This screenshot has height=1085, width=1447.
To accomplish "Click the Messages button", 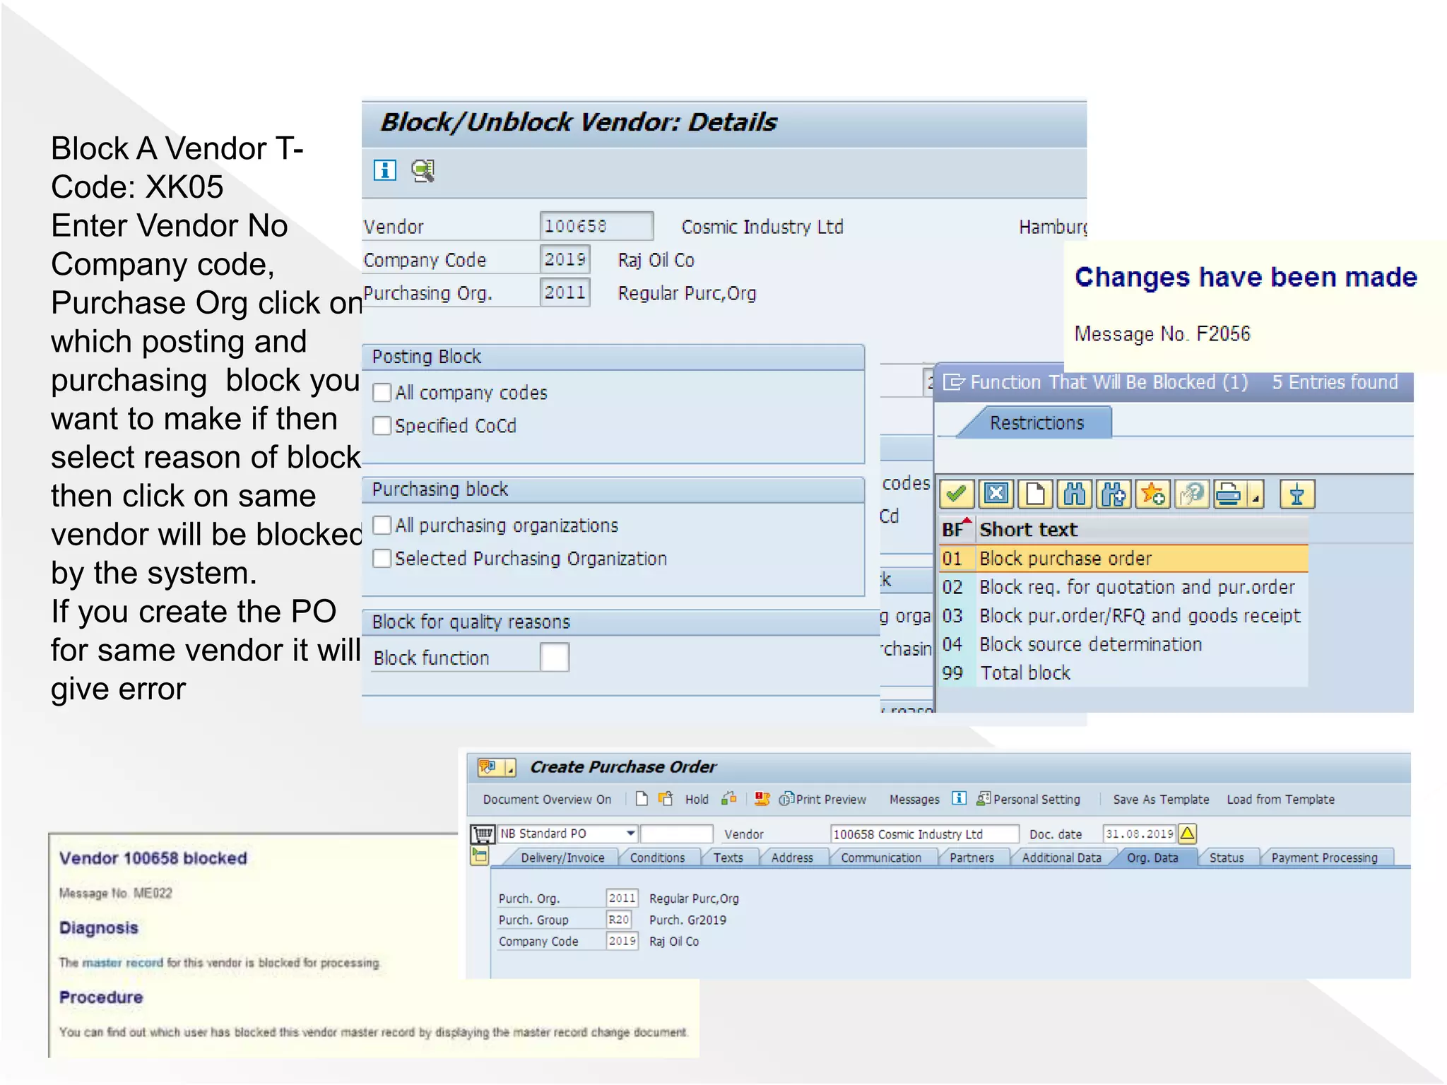I will tap(914, 799).
